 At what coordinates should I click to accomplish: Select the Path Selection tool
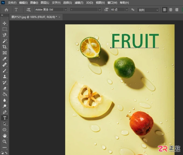tap(5, 124)
